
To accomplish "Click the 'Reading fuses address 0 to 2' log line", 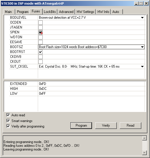I will point(42,146).
